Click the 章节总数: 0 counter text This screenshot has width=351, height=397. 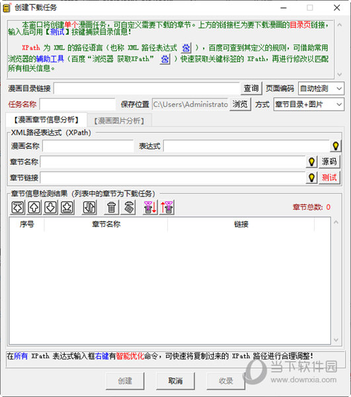311,207
